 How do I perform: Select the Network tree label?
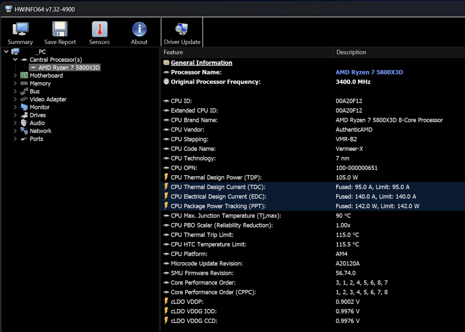click(x=40, y=131)
